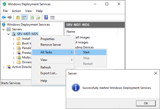
Task: Click OK in the Server dialog
Action: 146,103
